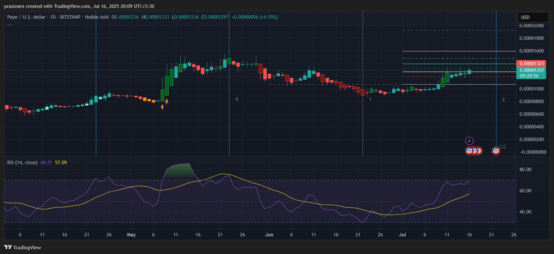Click the 0.00001600 price axis label
The image size is (554, 254).
(532, 51)
